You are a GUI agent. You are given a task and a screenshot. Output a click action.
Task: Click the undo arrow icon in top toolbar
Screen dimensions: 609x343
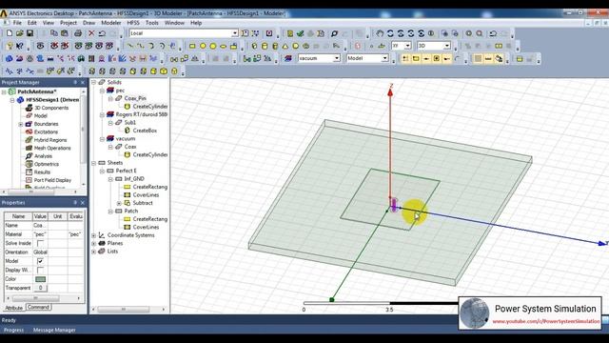102,33
